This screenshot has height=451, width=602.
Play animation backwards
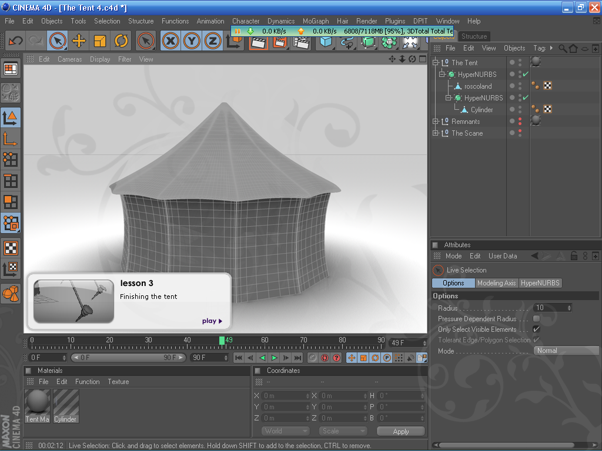click(x=262, y=358)
